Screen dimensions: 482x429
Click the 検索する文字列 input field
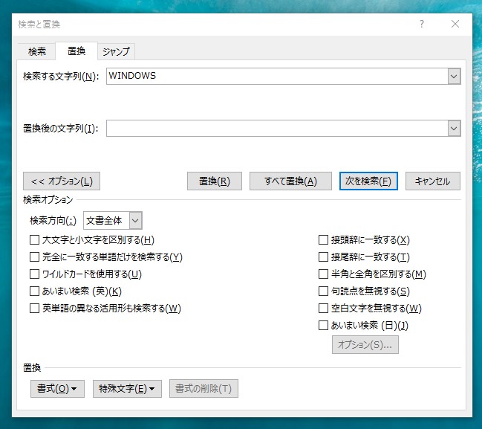(x=276, y=76)
